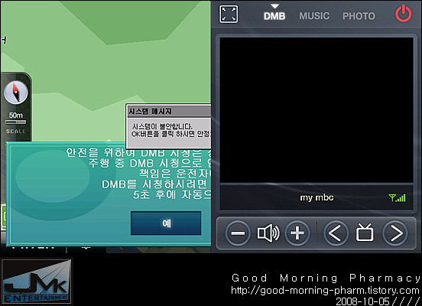
Task: Click the black DMB video display area
Action: tap(316, 110)
